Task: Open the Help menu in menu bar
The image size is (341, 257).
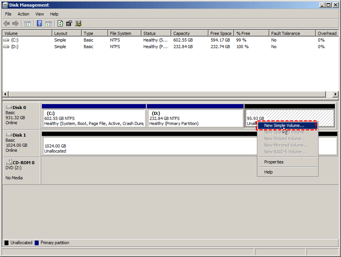Action: pyautogui.click(x=54, y=14)
